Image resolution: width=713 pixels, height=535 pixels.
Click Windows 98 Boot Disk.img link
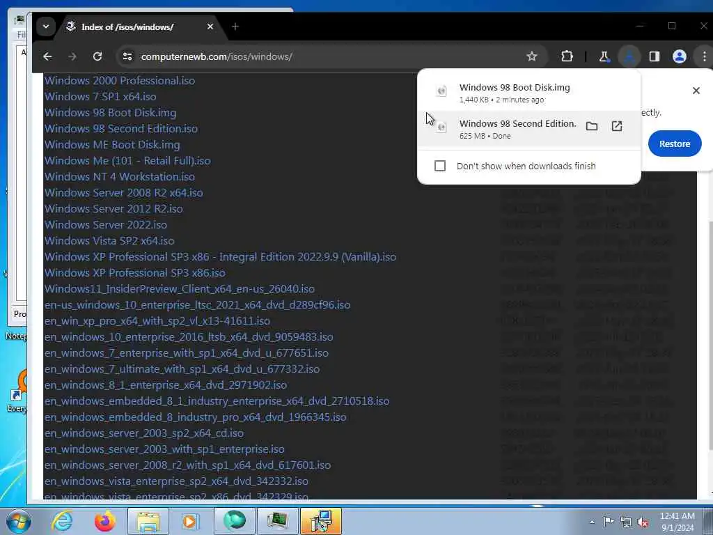point(111,112)
